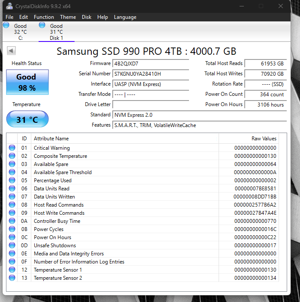300x302 pixels.
Task: Click status orb for Available Spare row
Action: 12,164
